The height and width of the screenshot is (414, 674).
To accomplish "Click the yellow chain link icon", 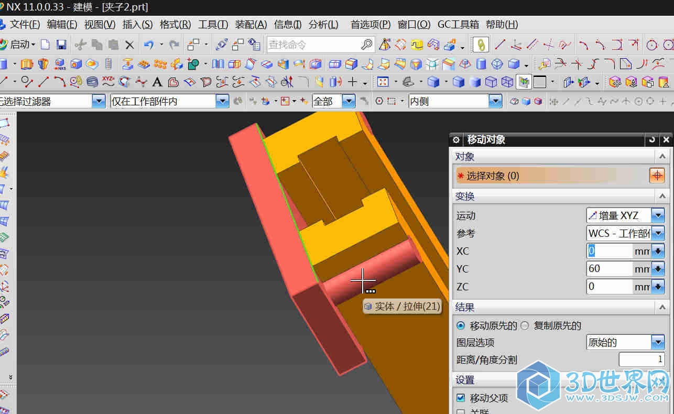I will (480, 45).
